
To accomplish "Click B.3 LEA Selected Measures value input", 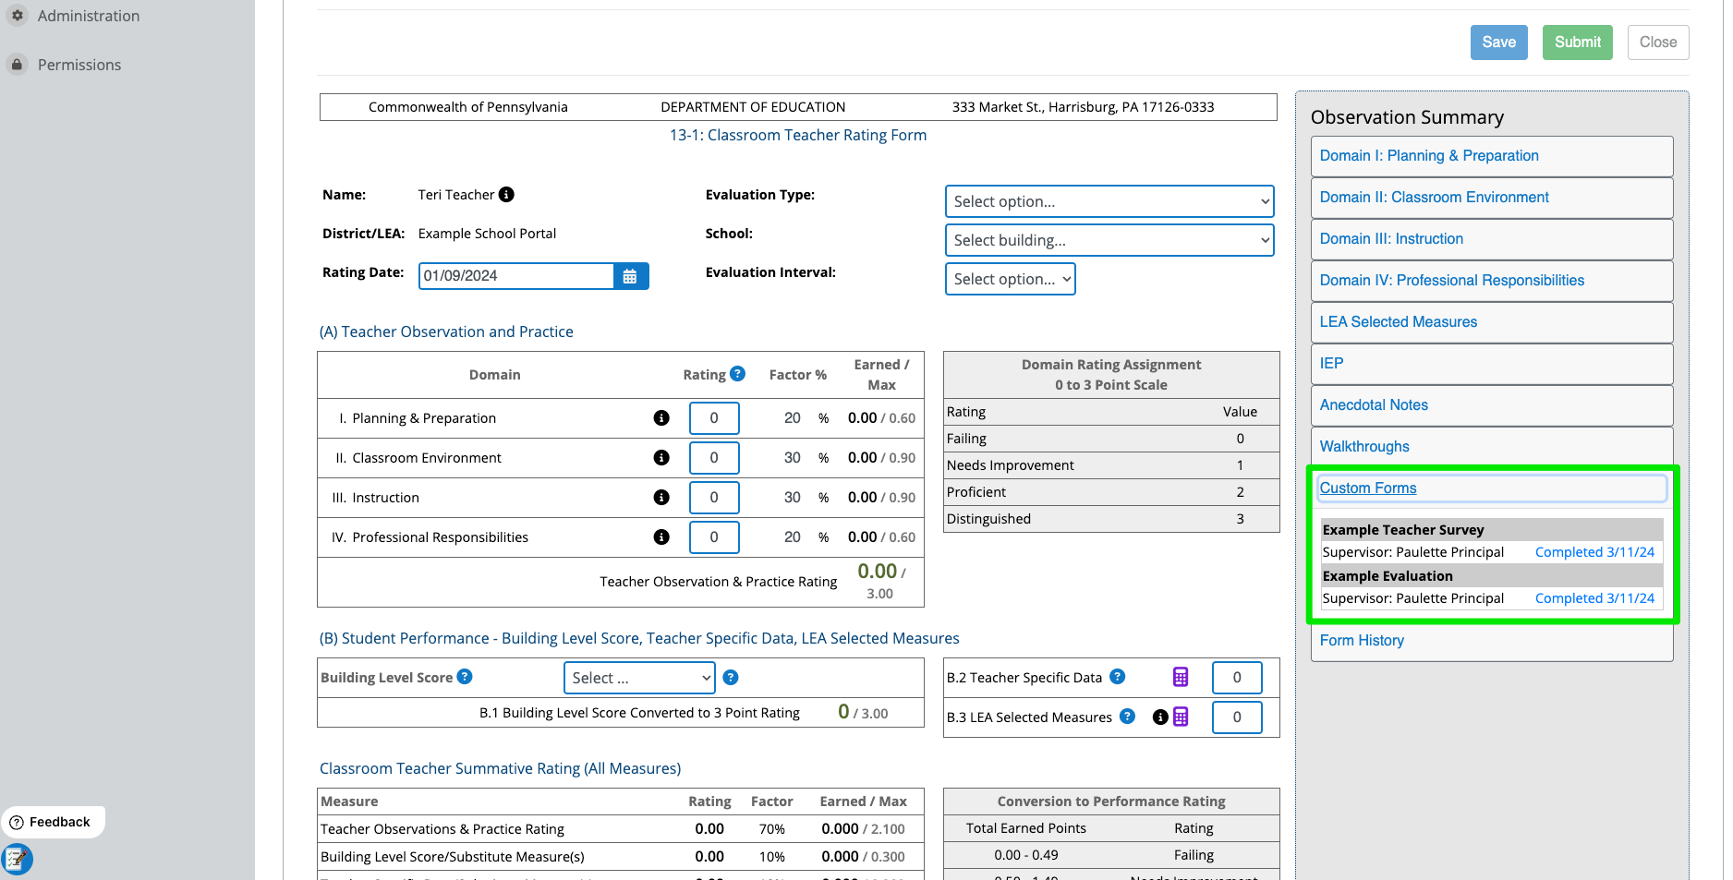I will 1237,717.
